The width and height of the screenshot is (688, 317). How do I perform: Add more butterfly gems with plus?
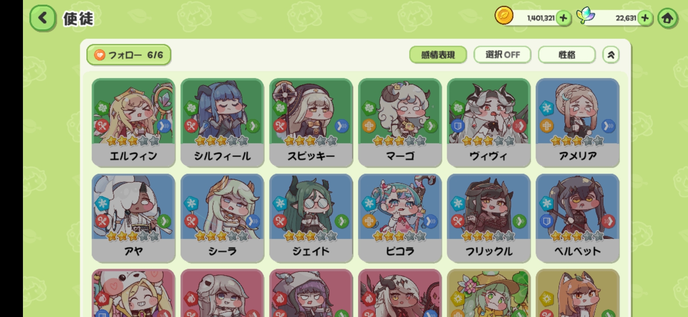point(645,18)
